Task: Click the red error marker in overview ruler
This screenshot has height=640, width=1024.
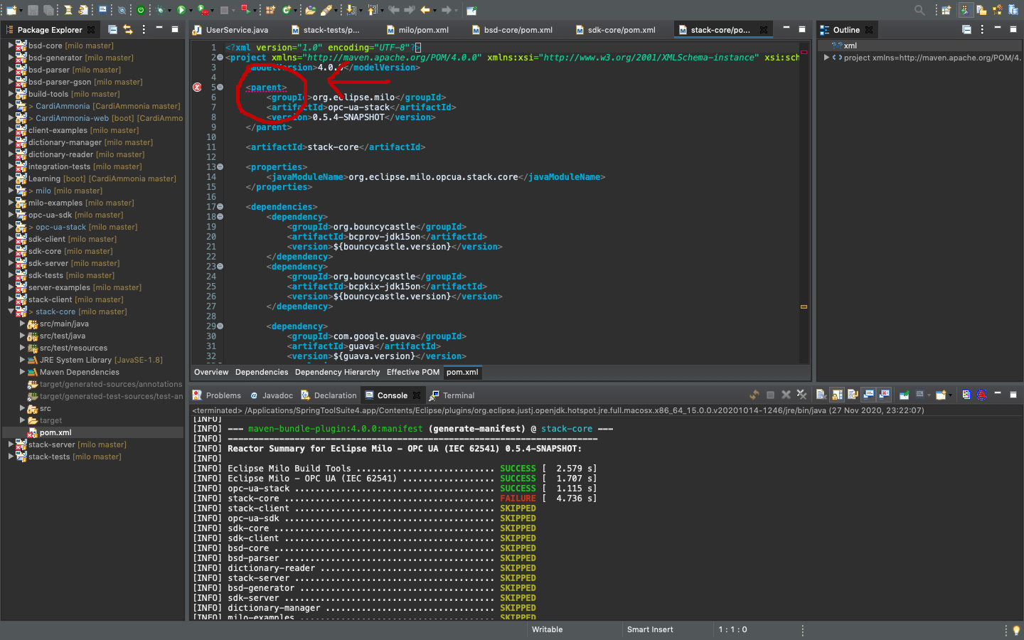Action: click(x=804, y=52)
